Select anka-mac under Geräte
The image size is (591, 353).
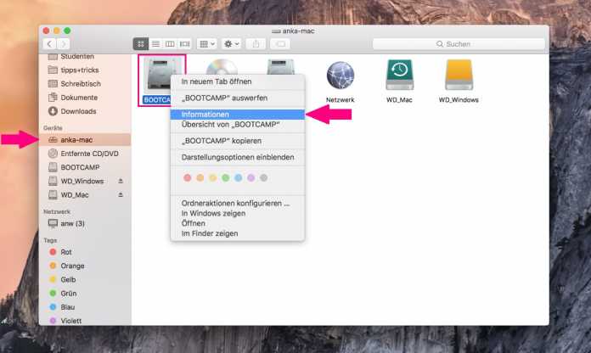pos(76,140)
